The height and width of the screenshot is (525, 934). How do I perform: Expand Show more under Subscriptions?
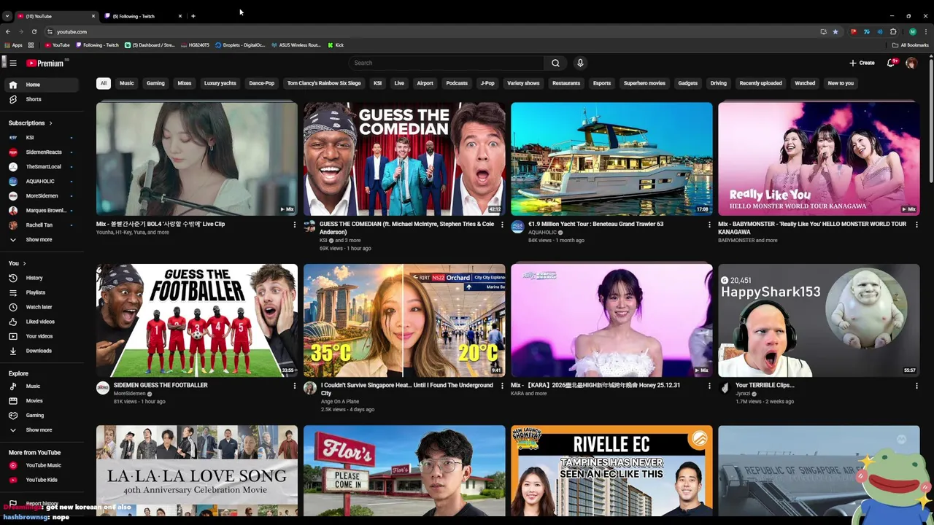tap(41, 240)
